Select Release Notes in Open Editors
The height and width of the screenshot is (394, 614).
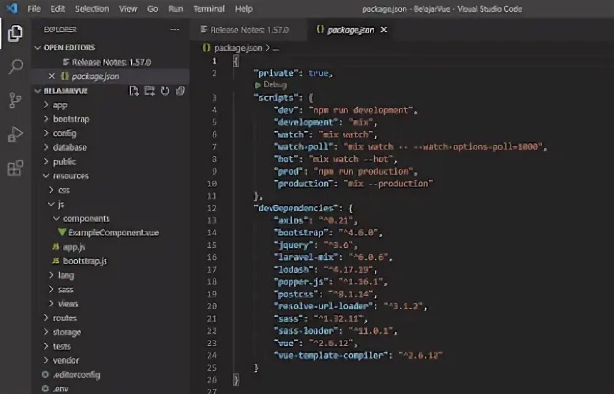pyautogui.click(x=111, y=62)
